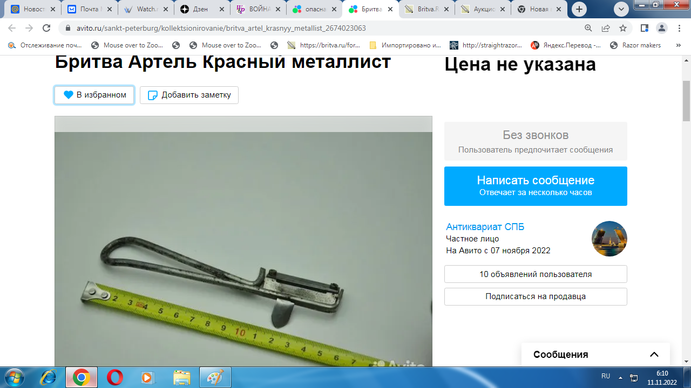
Task: Open Internet Explorer from the taskbar
Action: click(49, 377)
